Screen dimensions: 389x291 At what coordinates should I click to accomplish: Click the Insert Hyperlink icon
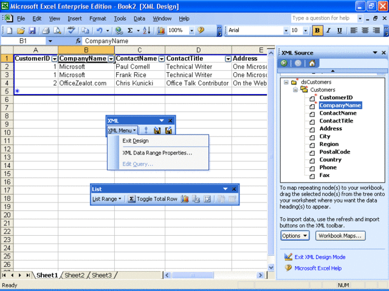119,30
